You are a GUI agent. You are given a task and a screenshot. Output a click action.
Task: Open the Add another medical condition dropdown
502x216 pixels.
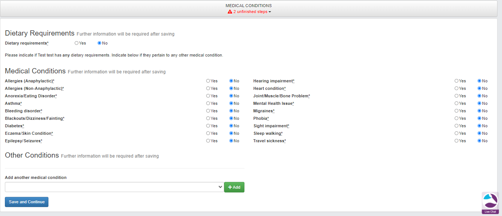click(115, 187)
